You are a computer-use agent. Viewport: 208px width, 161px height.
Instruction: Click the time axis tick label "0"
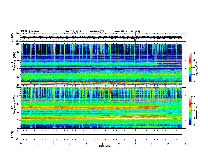(x=21, y=144)
